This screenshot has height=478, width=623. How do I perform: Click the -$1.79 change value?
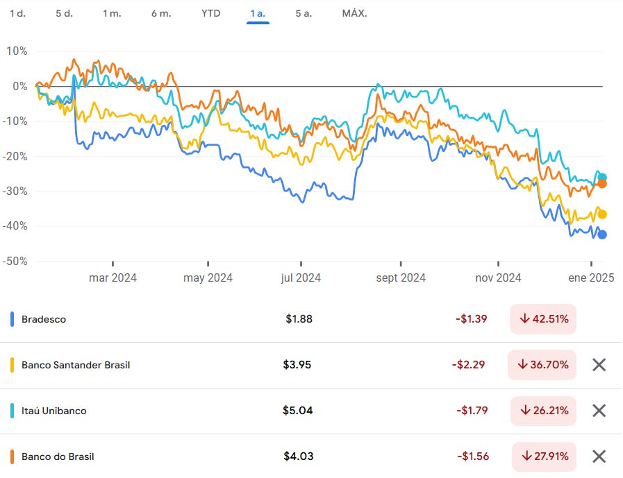pos(472,411)
